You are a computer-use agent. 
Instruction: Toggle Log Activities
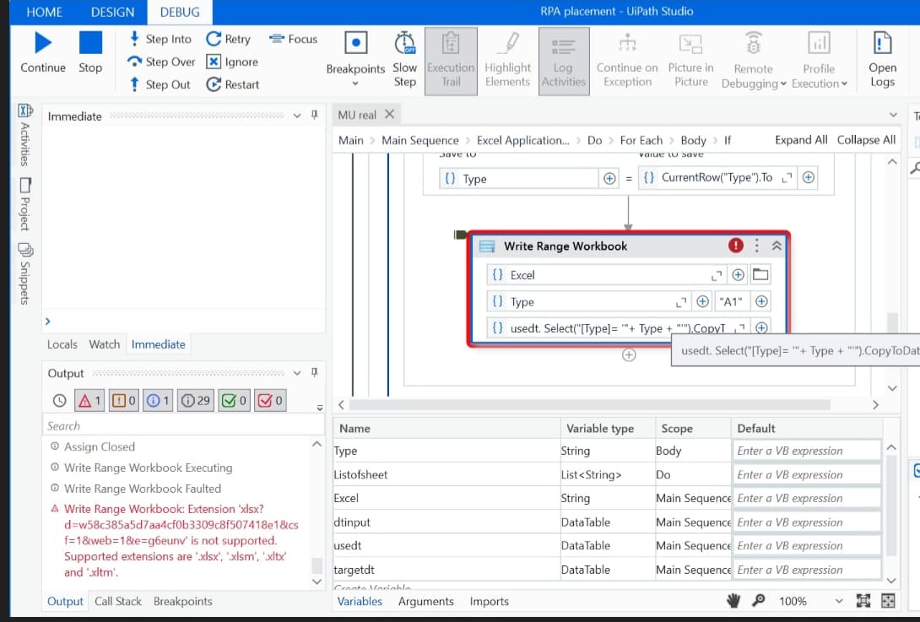point(563,59)
